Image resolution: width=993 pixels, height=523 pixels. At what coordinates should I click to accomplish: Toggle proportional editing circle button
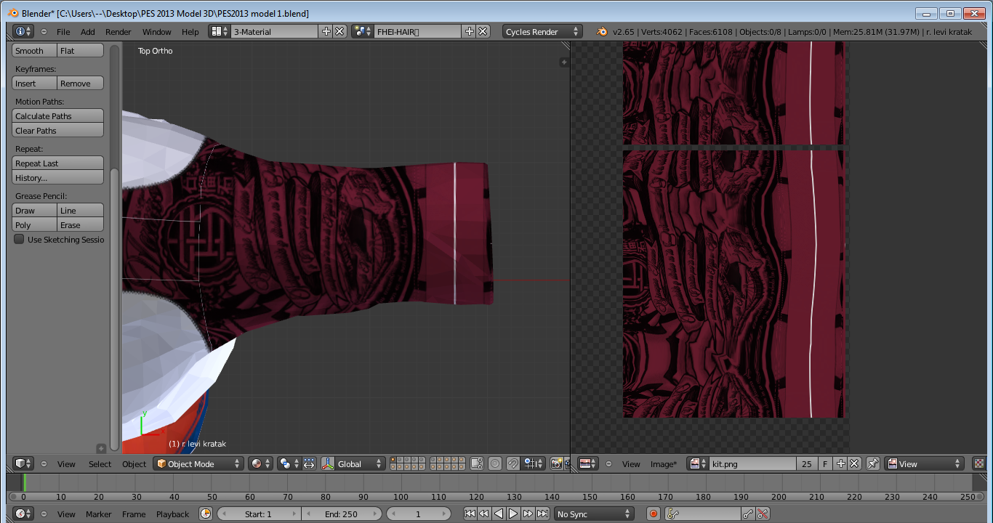coord(495,463)
